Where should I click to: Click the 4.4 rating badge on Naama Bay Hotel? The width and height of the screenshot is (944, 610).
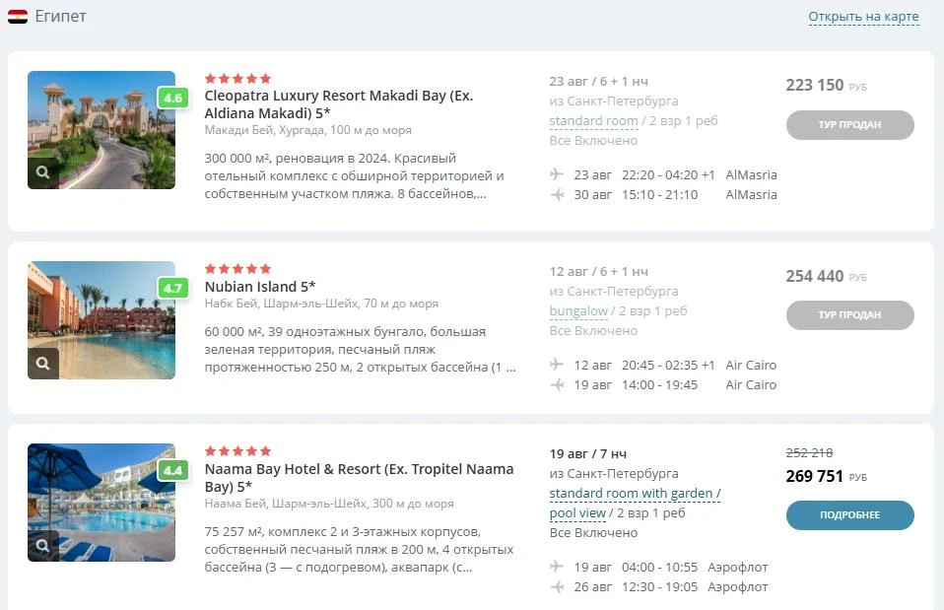[x=172, y=470]
